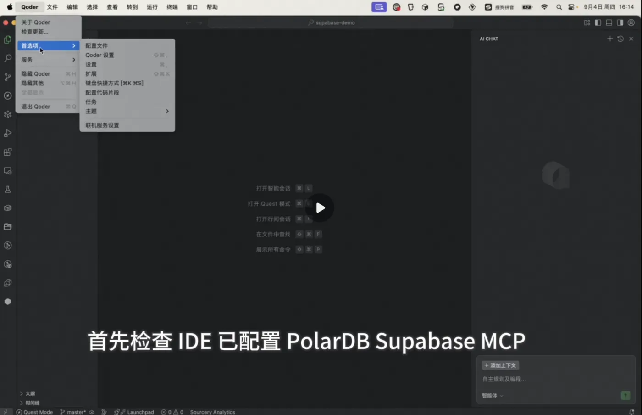Click the hexagon icon at activity bar bottom
This screenshot has width=642, height=415.
coord(8,302)
